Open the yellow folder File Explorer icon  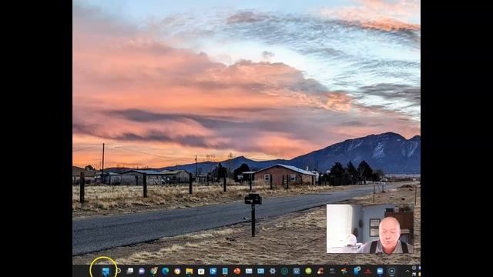click(189, 271)
